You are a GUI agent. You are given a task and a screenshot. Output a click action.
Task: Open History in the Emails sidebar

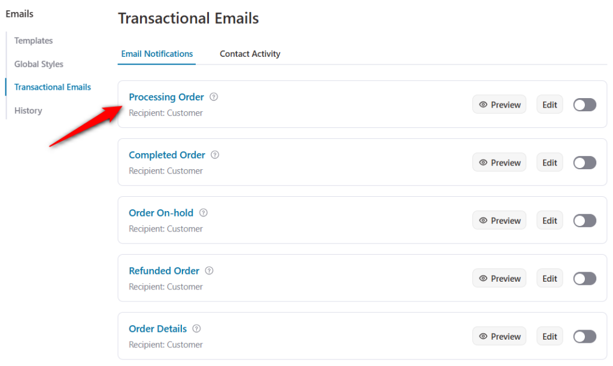tap(28, 110)
